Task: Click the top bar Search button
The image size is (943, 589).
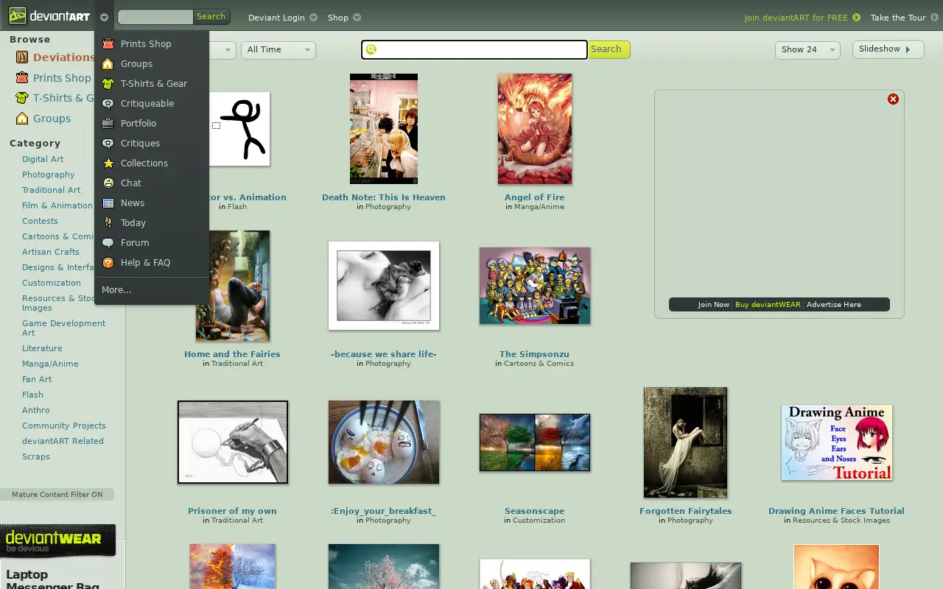Action: [211, 16]
